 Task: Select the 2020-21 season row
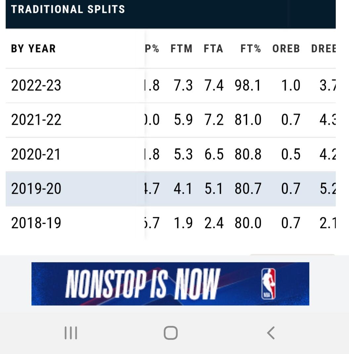(171, 155)
